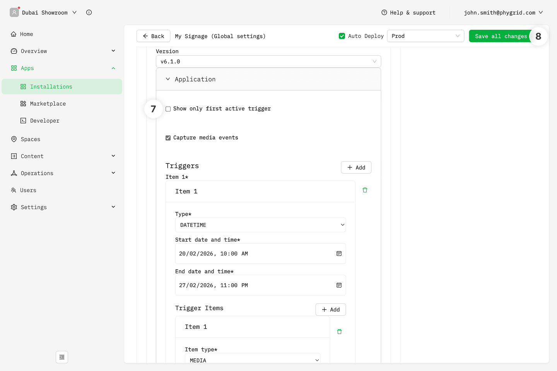
Task: Click the Help & support icon
Action: [384, 12]
